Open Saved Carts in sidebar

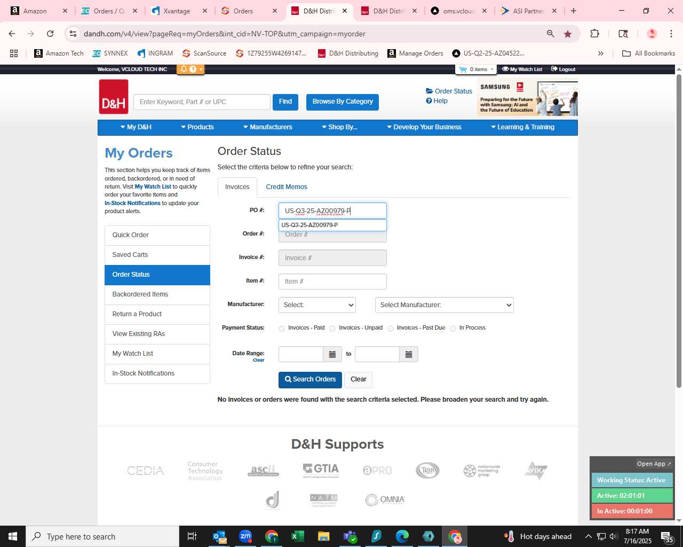point(157,255)
